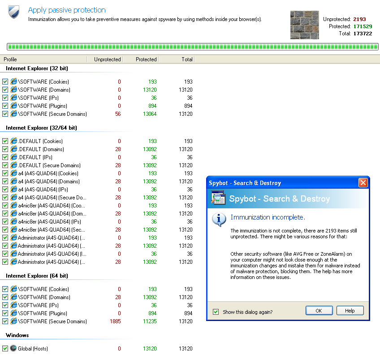Uncheck 32 bit \SOFTWARE (Secure Domains) profile
This screenshot has height=359, width=380.
(x=5, y=114)
